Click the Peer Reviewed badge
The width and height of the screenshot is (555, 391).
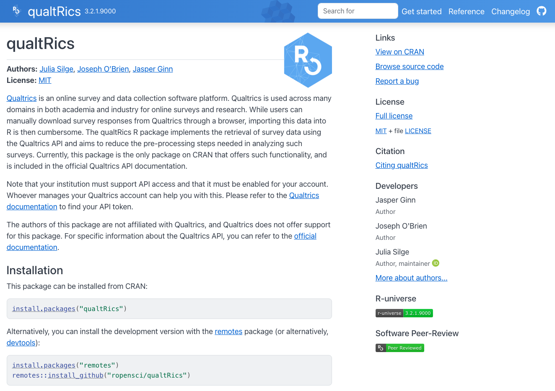[399, 348]
